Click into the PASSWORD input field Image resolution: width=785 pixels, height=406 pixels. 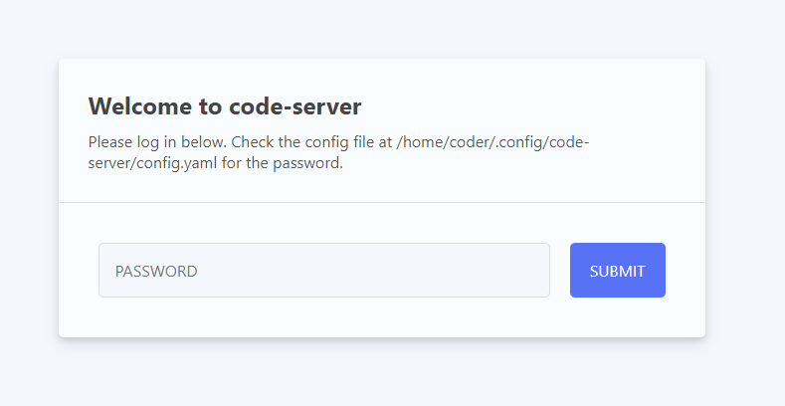click(x=324, y=271)
